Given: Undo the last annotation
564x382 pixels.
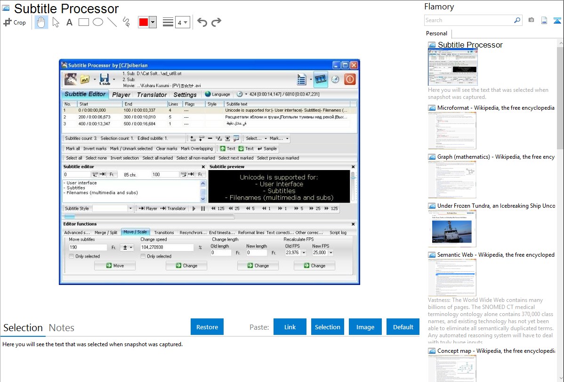Looking at the screenshot, I should (x=202, y=22).
